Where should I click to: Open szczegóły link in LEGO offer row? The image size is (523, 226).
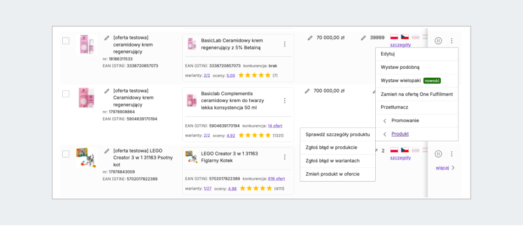(401, 158)
